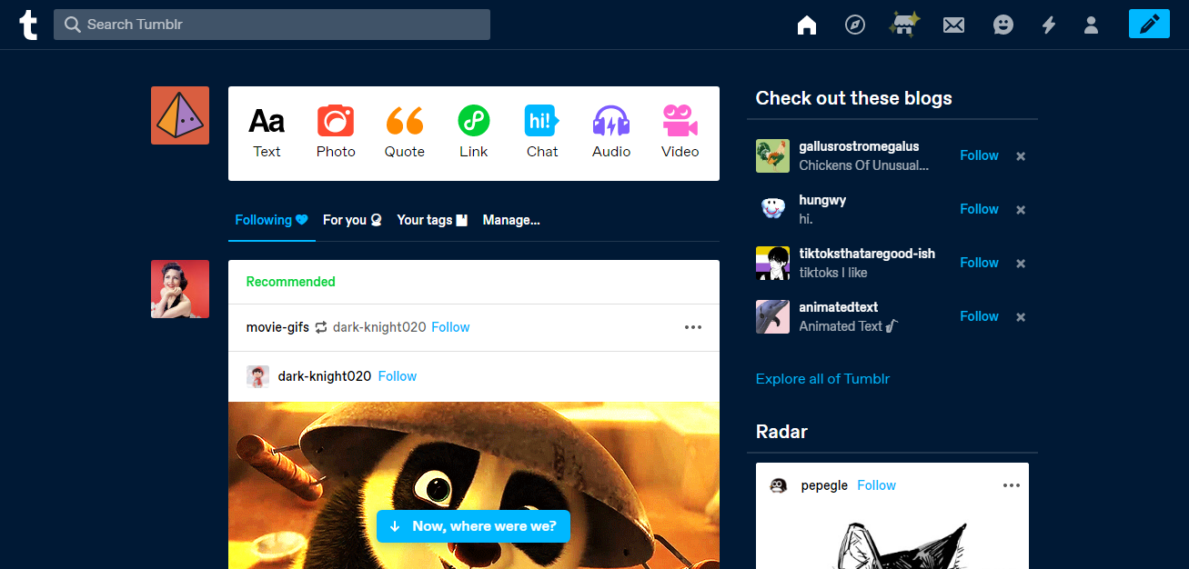Click 'Chickens Of Unusual...' blog description
Viewport: 1189px width, 569px height.
click(863, 165)
